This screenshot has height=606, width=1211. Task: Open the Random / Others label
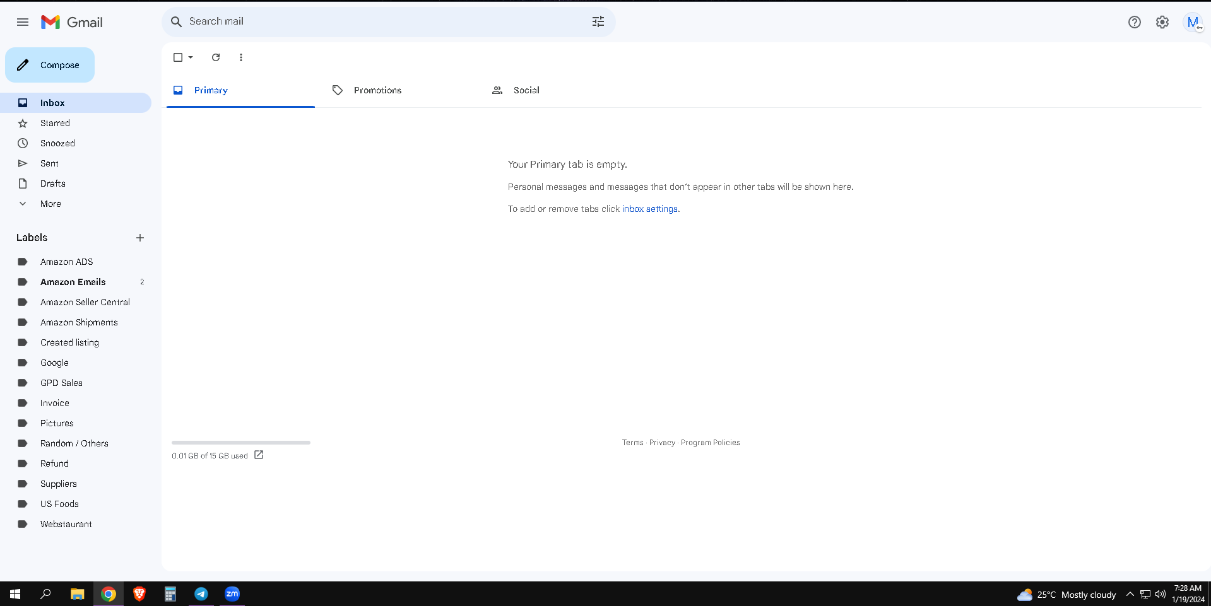[76, 443]
